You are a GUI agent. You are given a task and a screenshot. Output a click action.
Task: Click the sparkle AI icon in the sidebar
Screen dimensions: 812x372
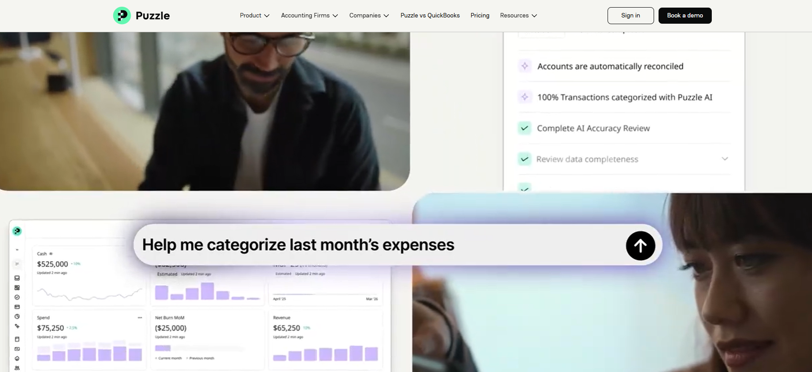(x=17, y=326)
